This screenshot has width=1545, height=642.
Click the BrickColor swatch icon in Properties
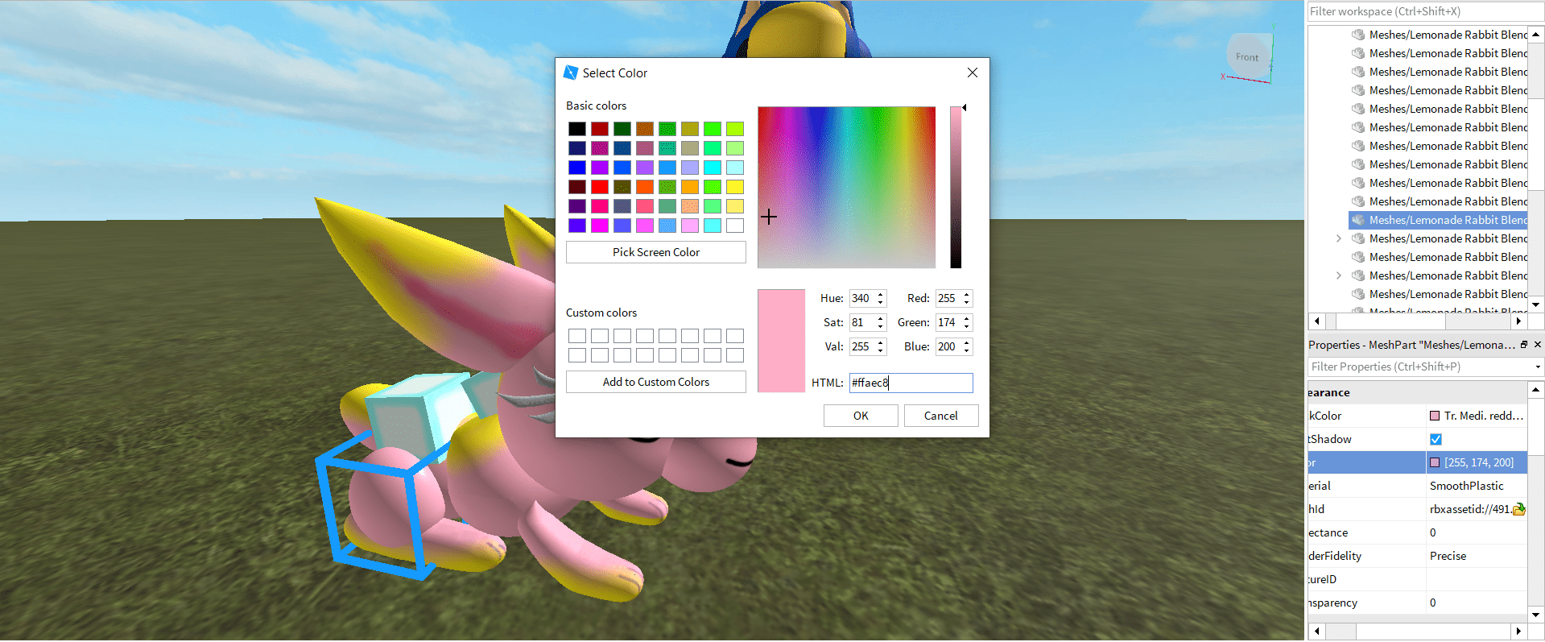(x=1435, y=416)
